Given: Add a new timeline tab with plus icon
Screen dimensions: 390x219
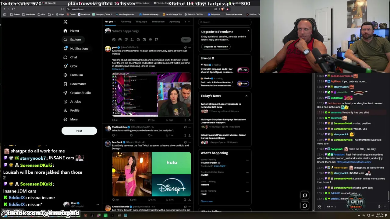Looking at the screenshot, I should 189,22.
